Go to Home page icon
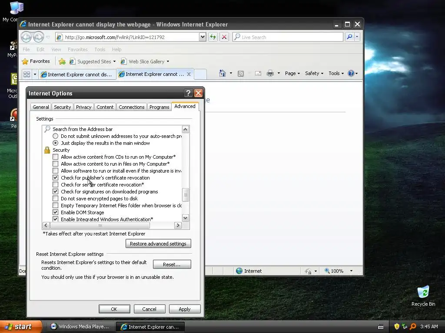Image resolution: width=445 pixels, height=333 pixels. [x=222, y=73]
